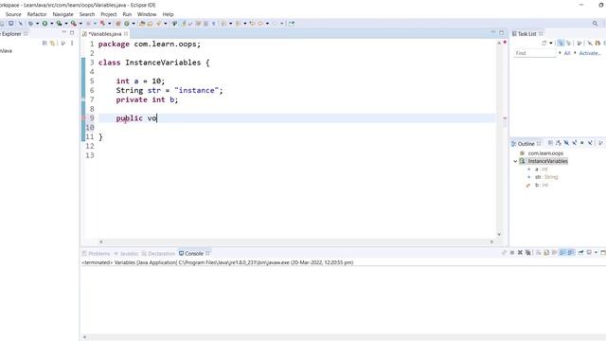Select the Problems tab
The image size is (606, 341).
(97, 254)
